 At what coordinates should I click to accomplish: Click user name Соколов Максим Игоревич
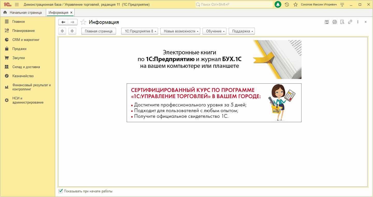pos(319,5)
